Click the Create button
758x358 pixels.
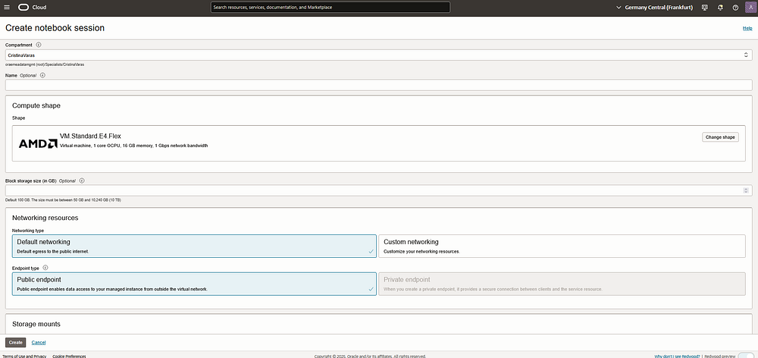15,343
